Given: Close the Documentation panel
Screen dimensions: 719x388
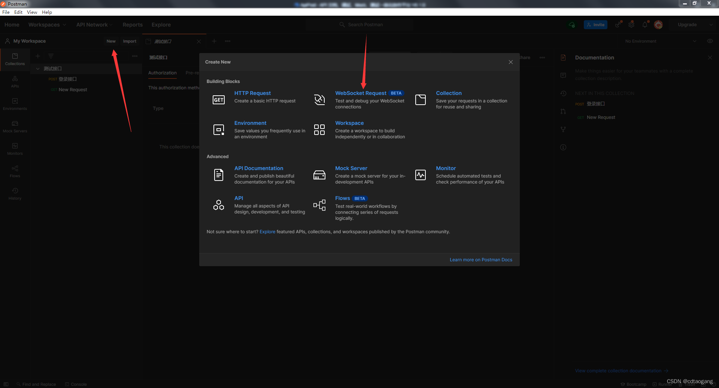Looking at the screenshot, I should click(x=710, y=58).
